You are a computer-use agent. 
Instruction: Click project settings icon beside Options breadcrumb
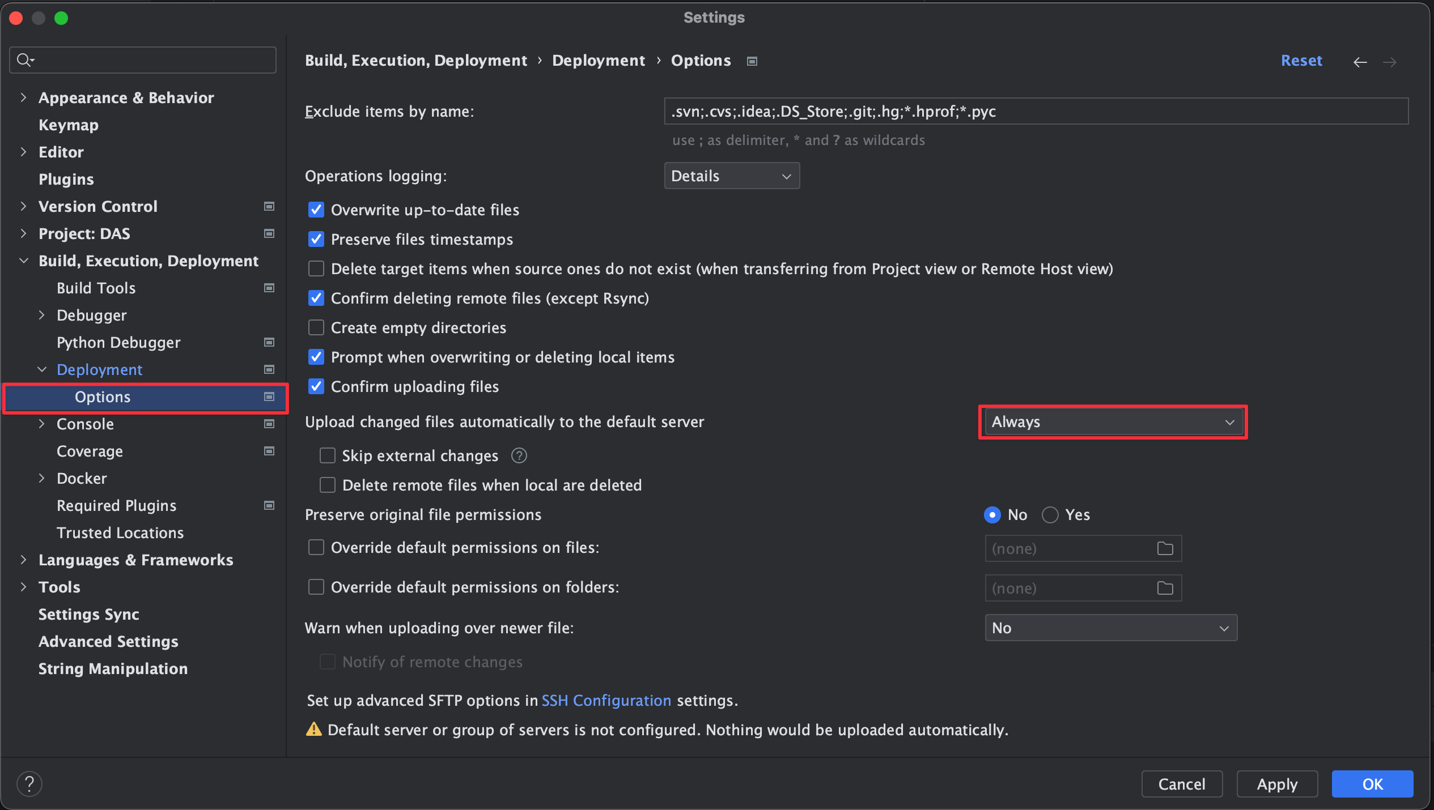(x=752, y=61)
